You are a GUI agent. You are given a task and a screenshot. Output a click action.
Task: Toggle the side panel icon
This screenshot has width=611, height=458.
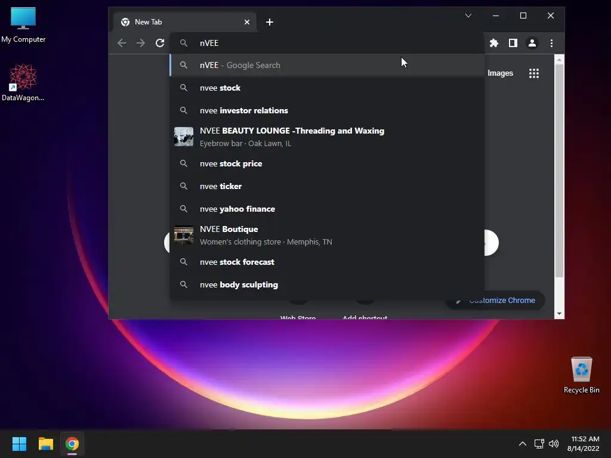tap(513, 43)
